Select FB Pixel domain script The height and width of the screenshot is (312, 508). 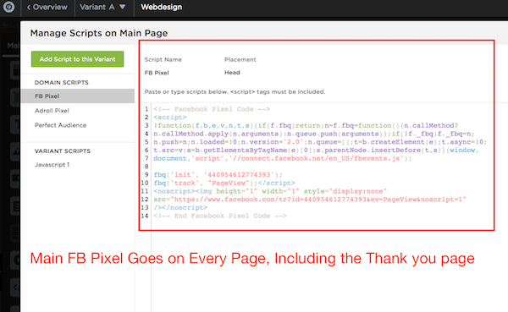[77, 96]
